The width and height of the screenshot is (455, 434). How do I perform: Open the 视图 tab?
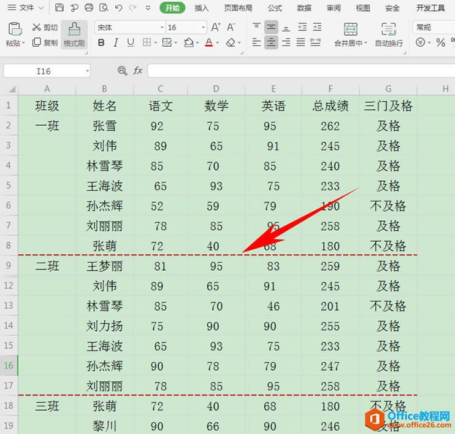363,8
